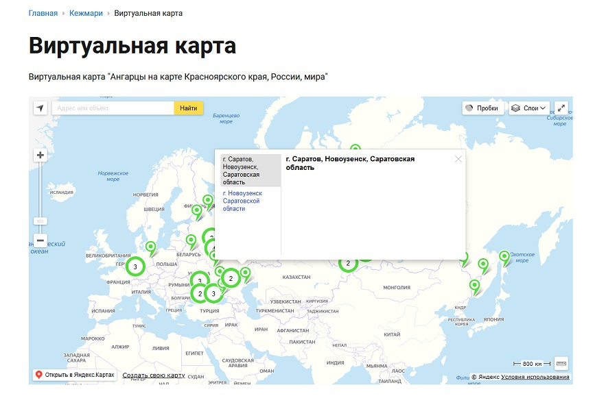Screen dimensions: 606x409
Task: Close the Saratov balloon popup
Action: point(458,159)
